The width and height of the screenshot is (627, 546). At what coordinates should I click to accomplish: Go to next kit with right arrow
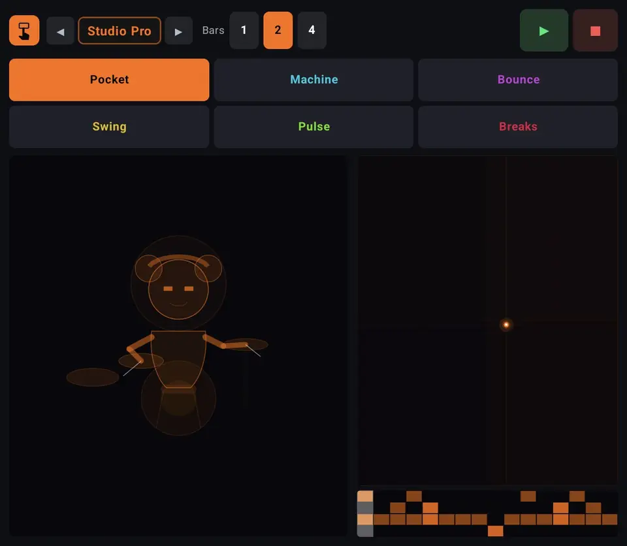coord(178,31)
